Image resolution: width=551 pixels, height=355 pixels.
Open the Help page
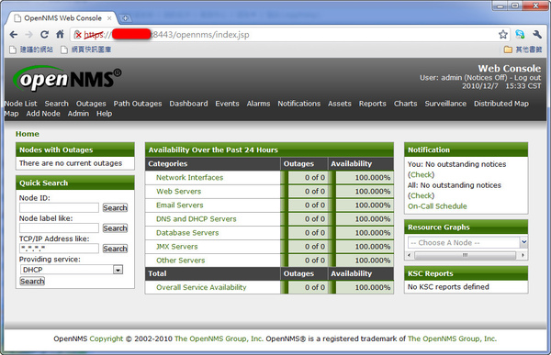105,114
